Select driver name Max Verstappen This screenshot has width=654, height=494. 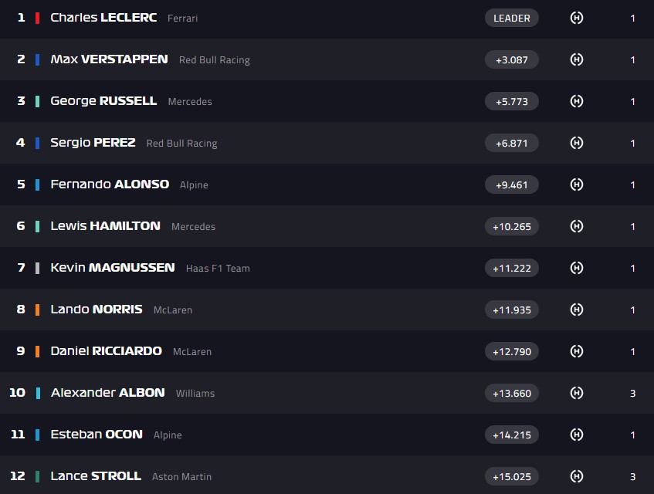pyautogui.click(x=109, y=59)
